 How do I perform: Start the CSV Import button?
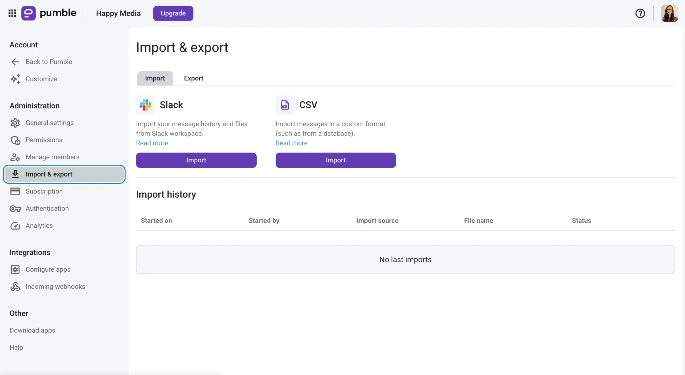pyautogui.click(x=336, y=160)
